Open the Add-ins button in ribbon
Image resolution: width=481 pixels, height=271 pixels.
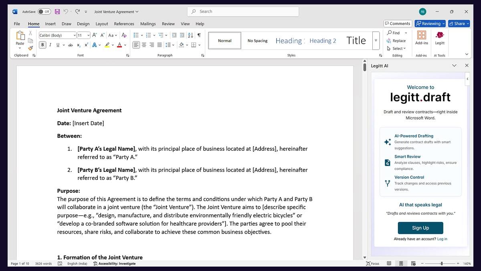[422, 38]
